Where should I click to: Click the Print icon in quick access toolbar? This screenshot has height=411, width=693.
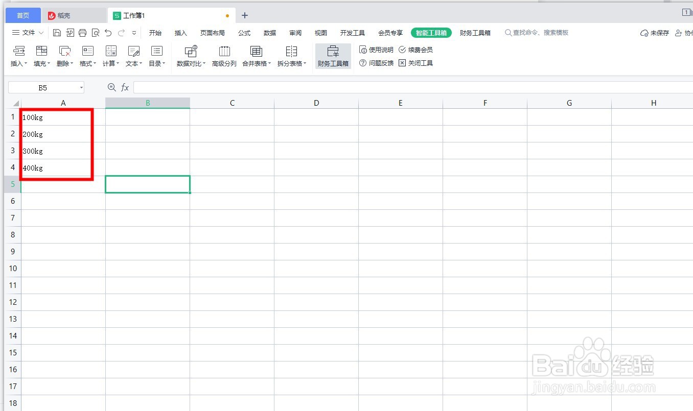click(82, 33)
